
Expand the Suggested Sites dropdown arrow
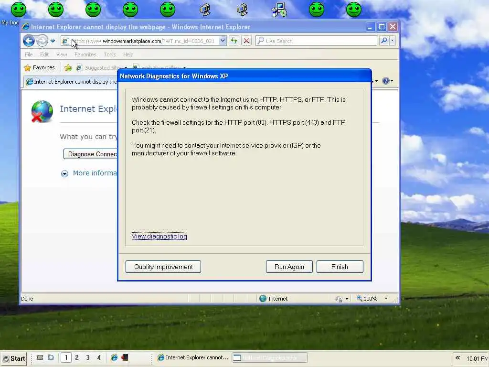(x=126, y=68)
